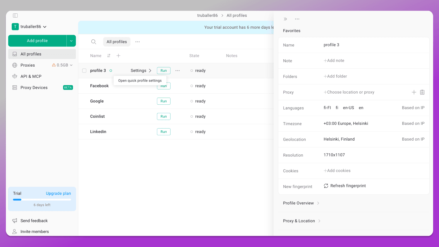The width and height of the screenshot is (439, 247).
Task: Toggle the sidebar panel icon
Action: [15, 15]
